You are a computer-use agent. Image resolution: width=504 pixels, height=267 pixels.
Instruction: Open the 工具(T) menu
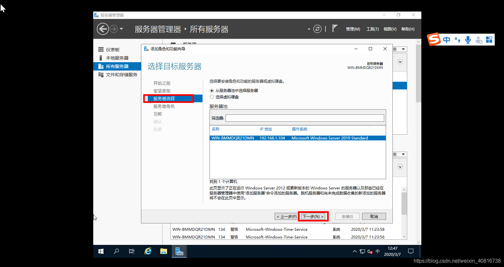(373, 29)
